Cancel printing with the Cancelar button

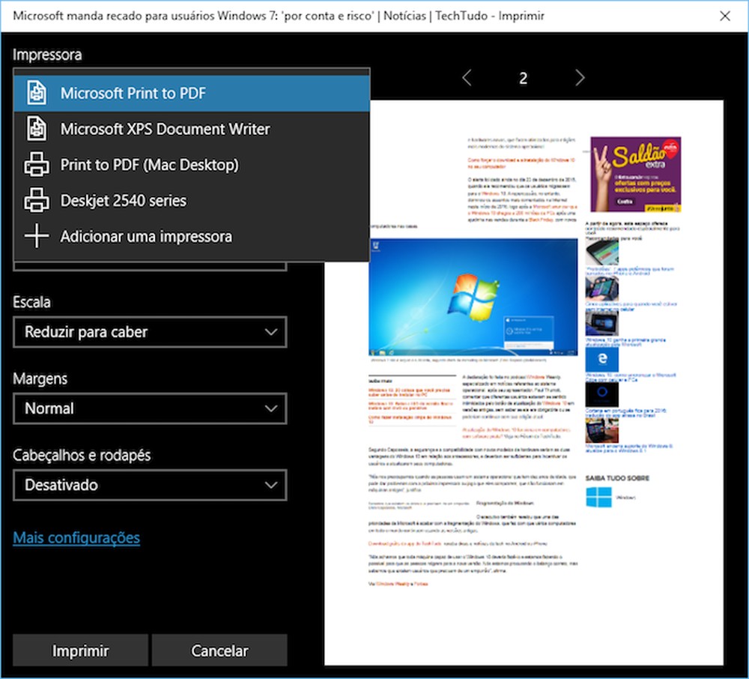click(x=219, y=650)
